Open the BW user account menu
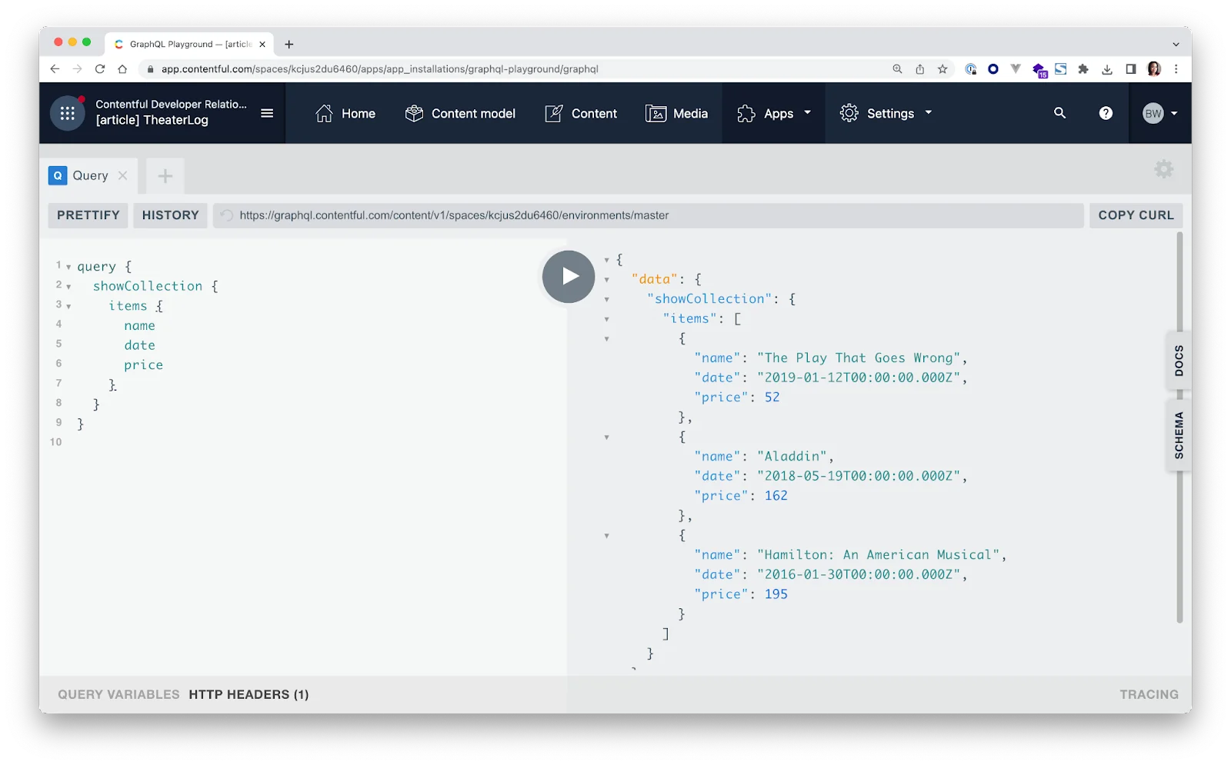The image size is (1231, 765). pos(1159,114)
